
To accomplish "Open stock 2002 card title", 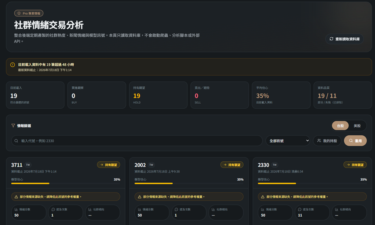I will 140,165.
